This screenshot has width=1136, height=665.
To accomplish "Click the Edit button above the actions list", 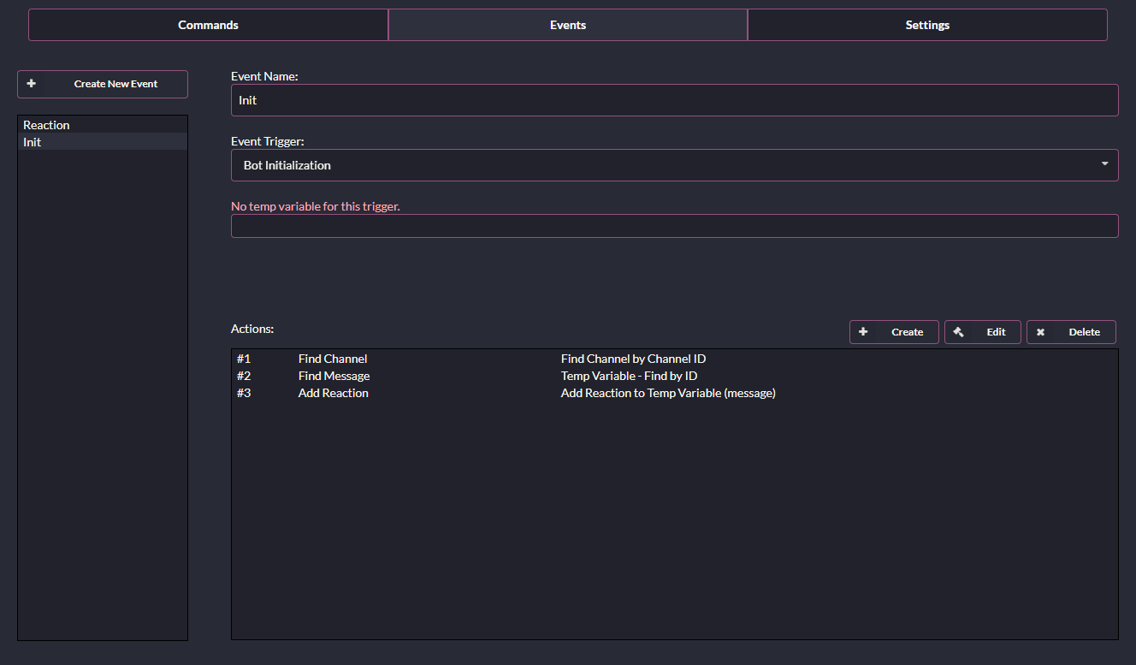I will click(982, 332).
